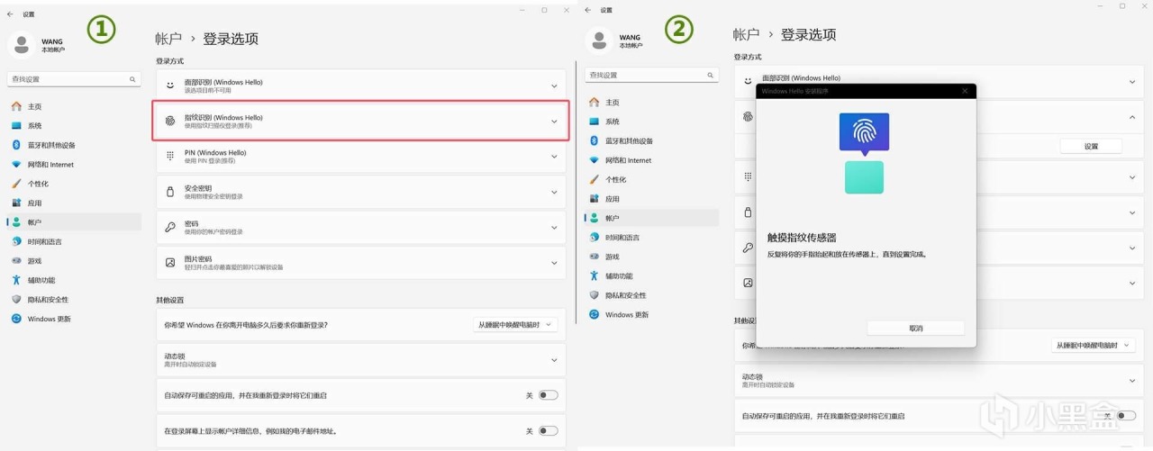
Task: Expand 密码 chevron in left window
Action: pos(554,227)
